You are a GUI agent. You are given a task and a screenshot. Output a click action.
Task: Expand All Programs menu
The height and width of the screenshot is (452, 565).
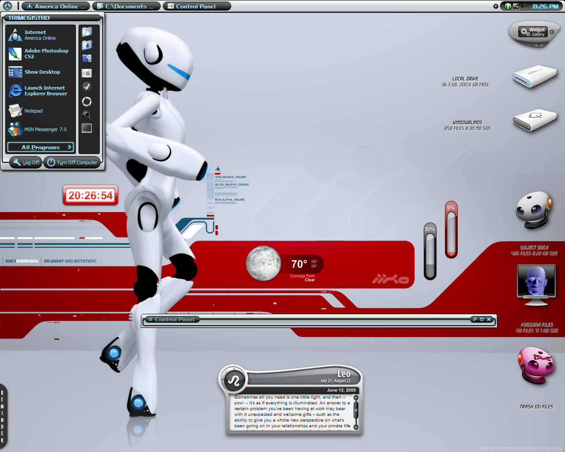41,147
